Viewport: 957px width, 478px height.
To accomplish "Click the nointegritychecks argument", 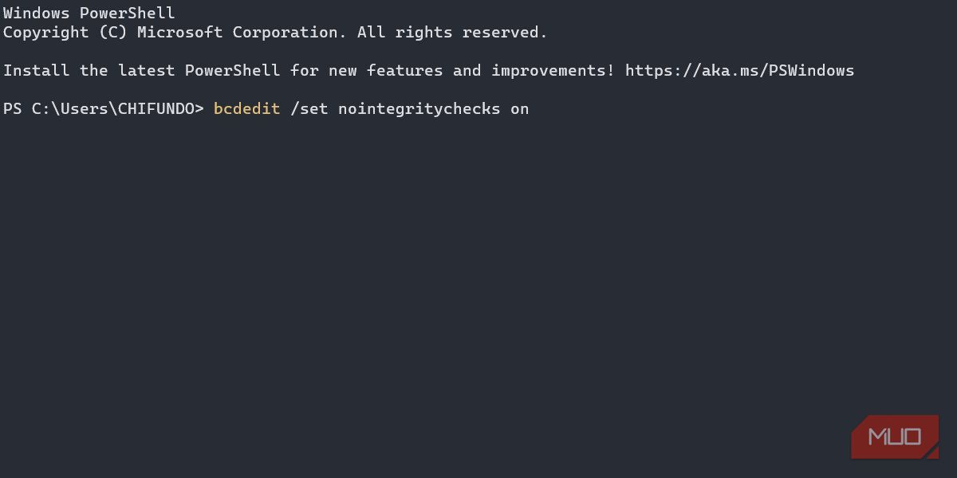I will point(419,109).
